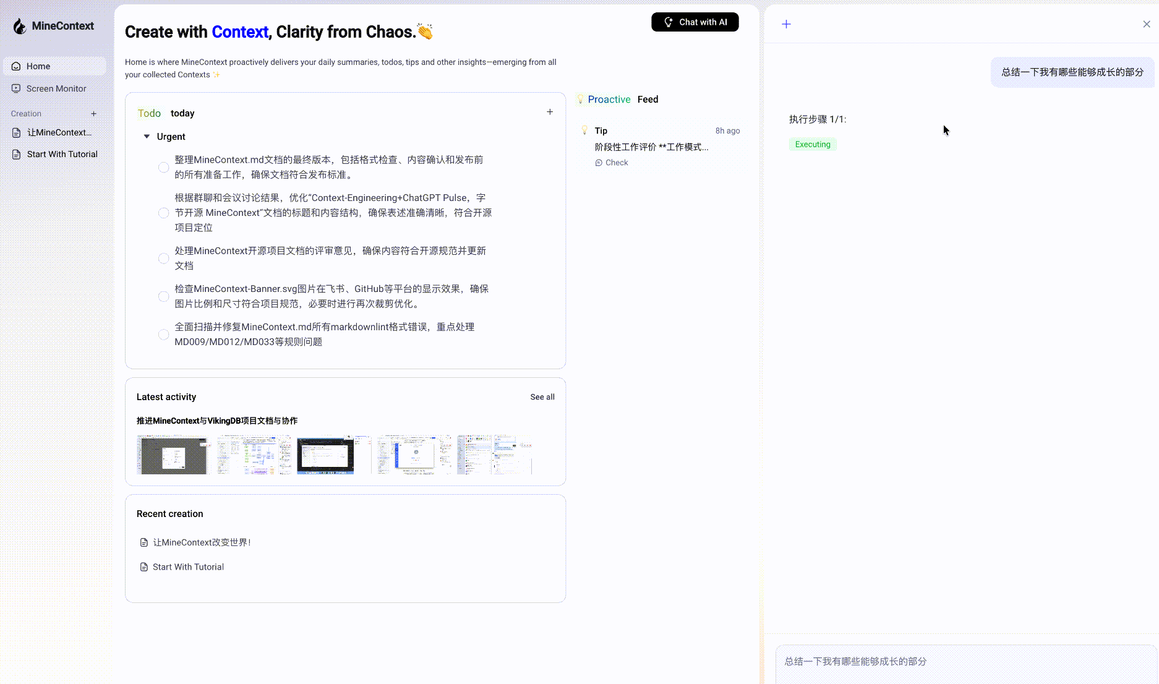Click the plus icon on the Todo card
1159x684 pixels.
pyautogui.click(x=550, y=112)
